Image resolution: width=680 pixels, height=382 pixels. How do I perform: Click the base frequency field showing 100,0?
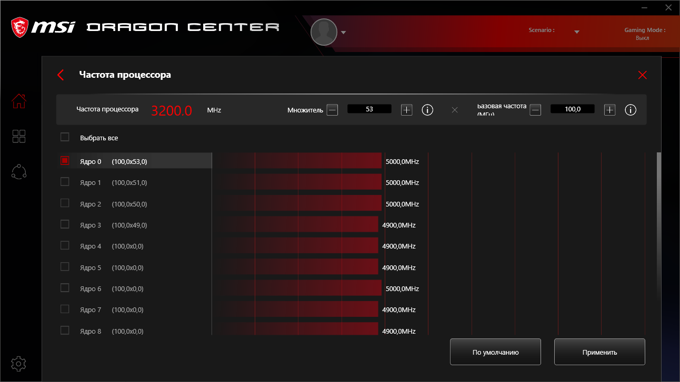click(573, 109)
